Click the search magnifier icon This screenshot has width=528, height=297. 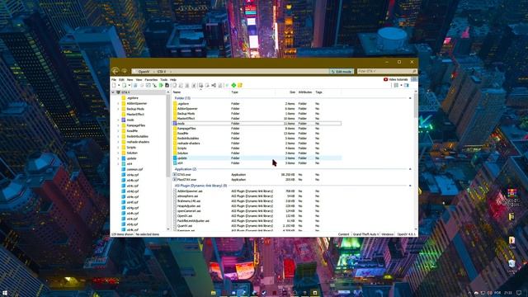(x=414, y=72)
